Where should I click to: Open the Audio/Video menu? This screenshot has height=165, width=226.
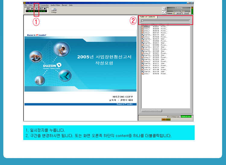pos(55,5)
